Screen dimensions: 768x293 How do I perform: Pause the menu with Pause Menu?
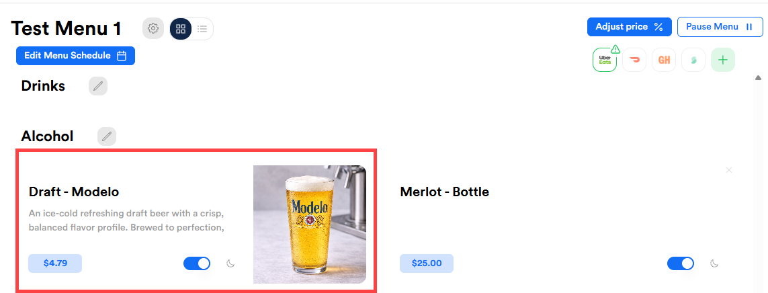pos(720,27)
